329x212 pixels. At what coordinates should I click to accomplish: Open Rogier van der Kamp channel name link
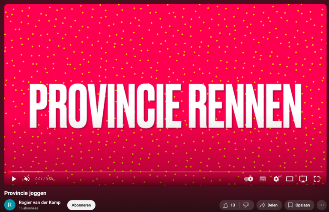[x=40, y=202]
